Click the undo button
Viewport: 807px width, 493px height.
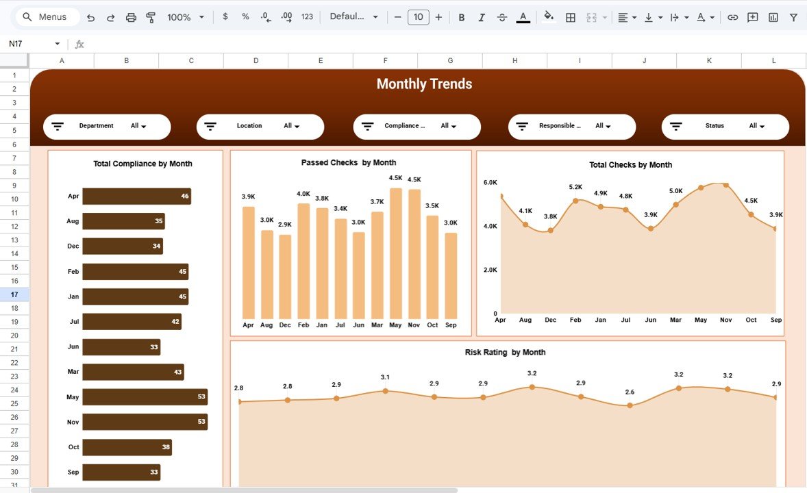coord(90,16)
